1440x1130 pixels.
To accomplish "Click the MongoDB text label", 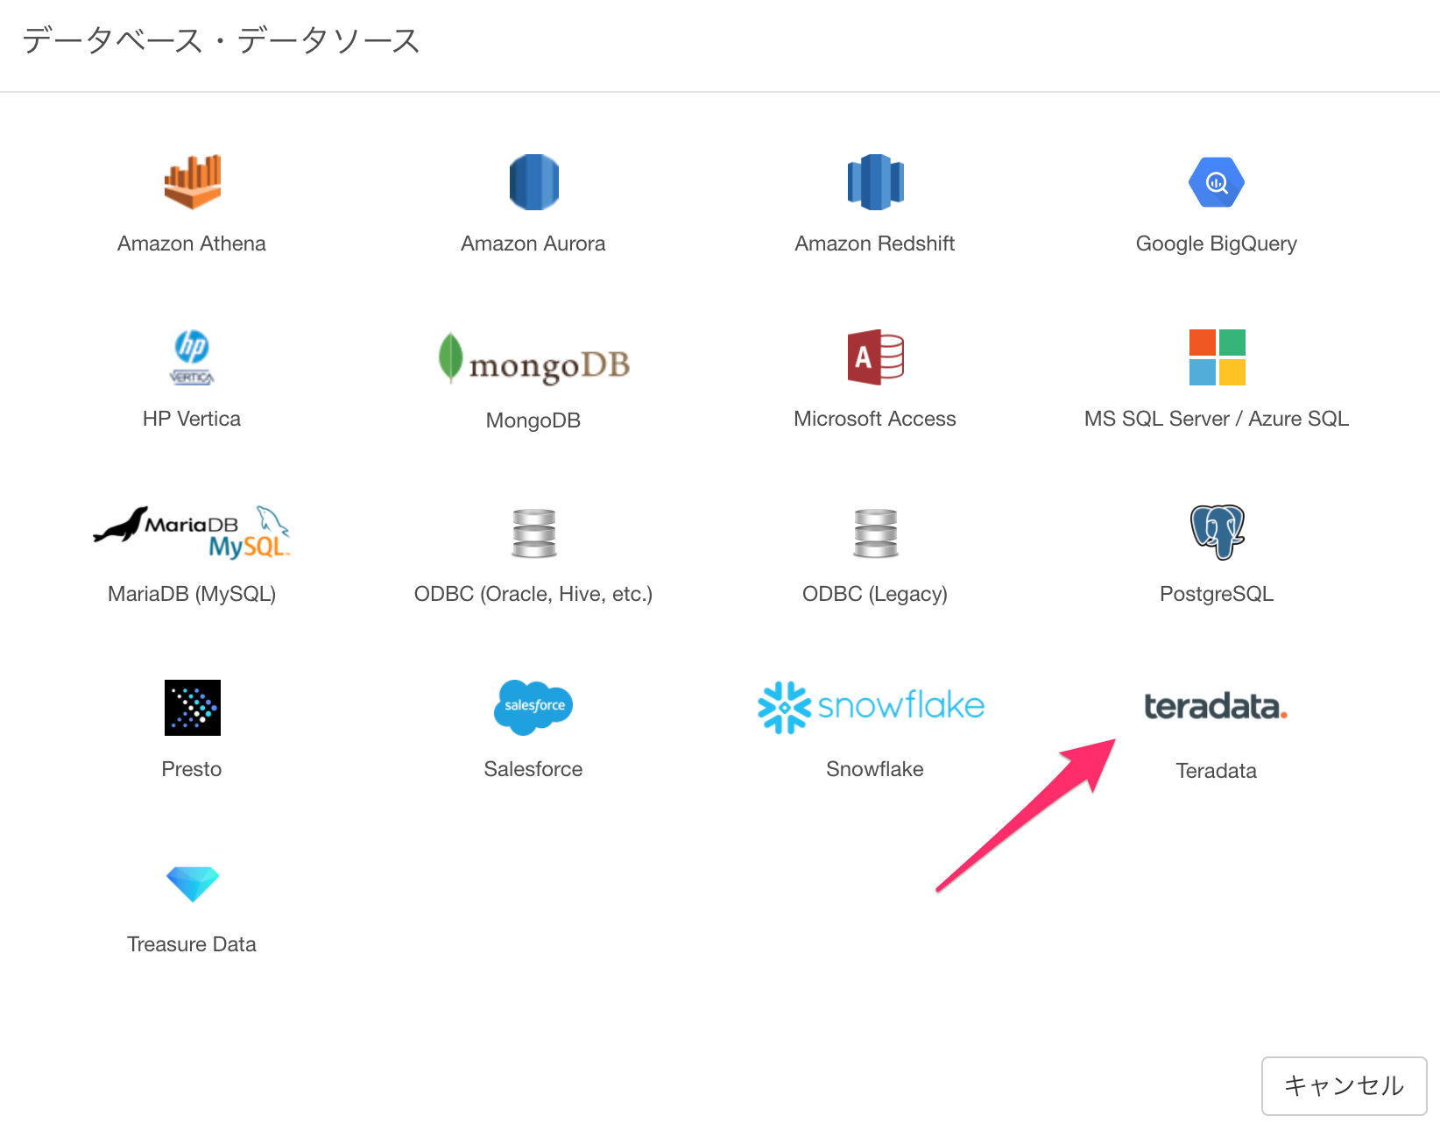I will pos(533,420).
